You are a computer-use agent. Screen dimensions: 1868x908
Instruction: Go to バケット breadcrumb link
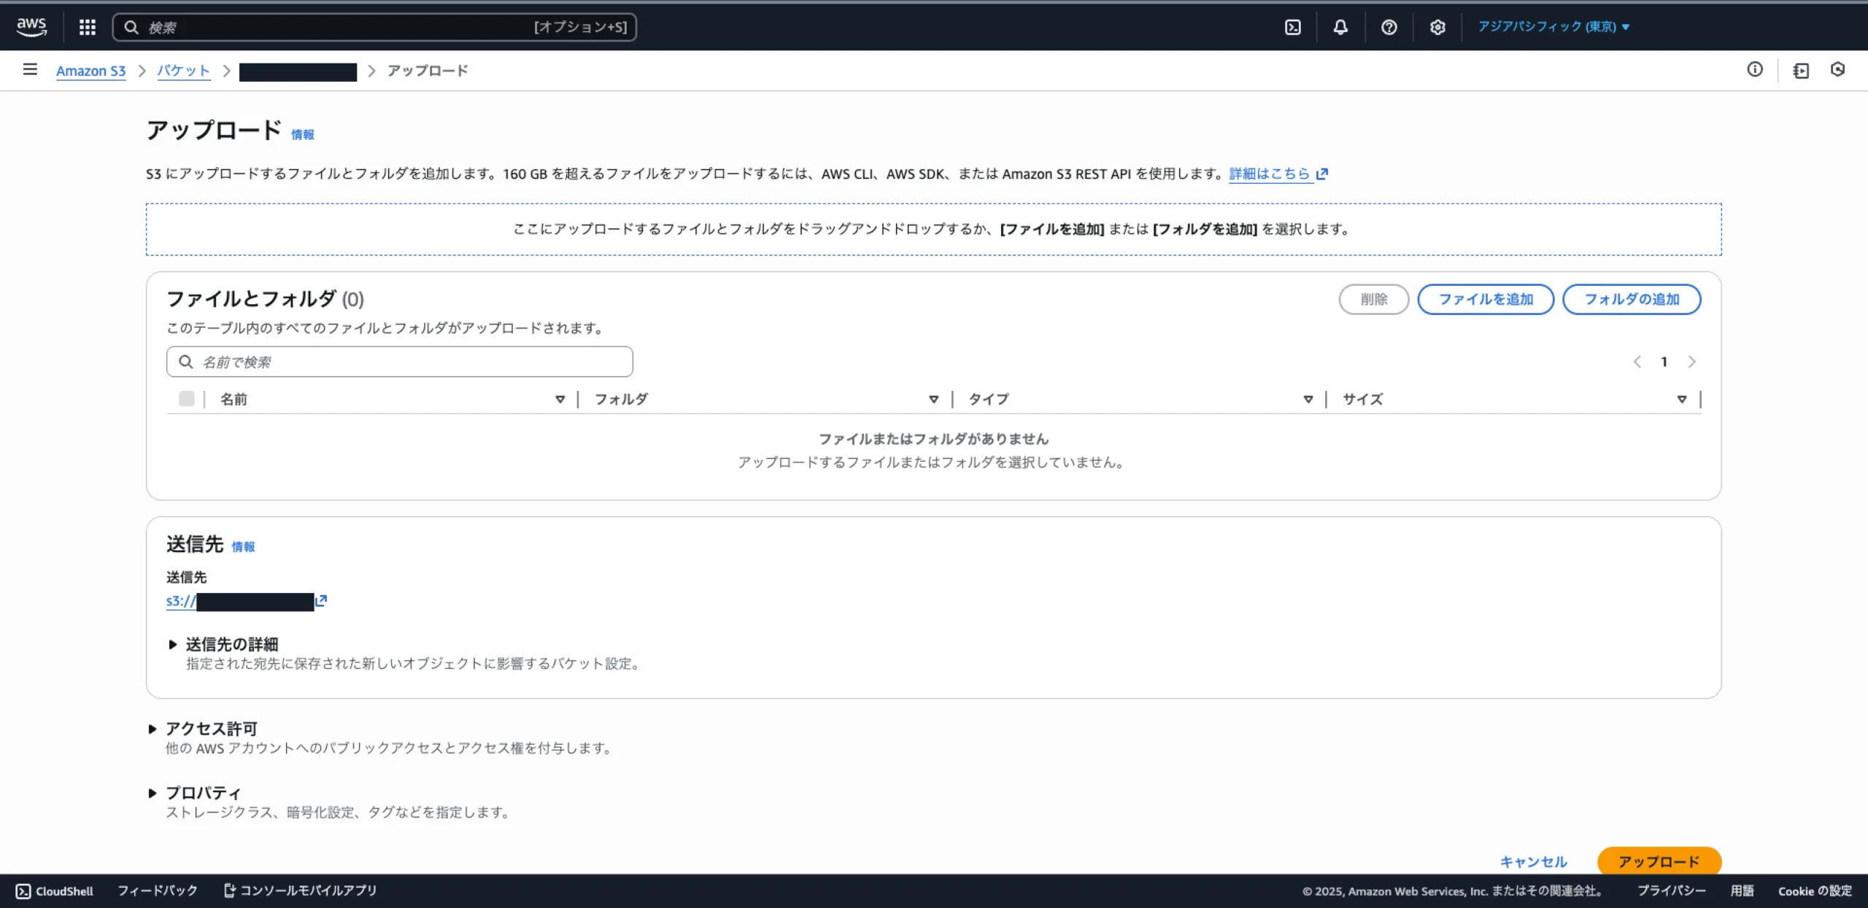(x=183, y=71)
